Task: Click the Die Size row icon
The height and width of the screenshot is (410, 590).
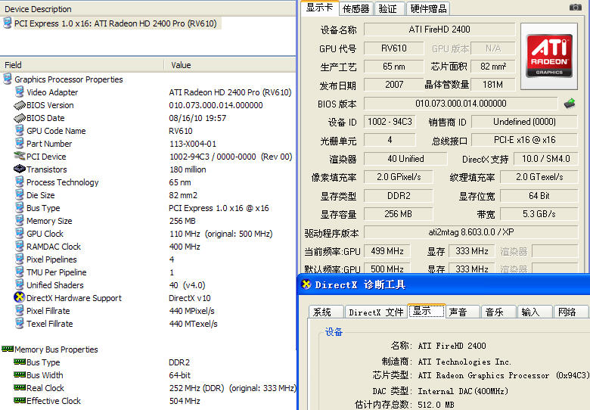Action: [x=19, y=195]
